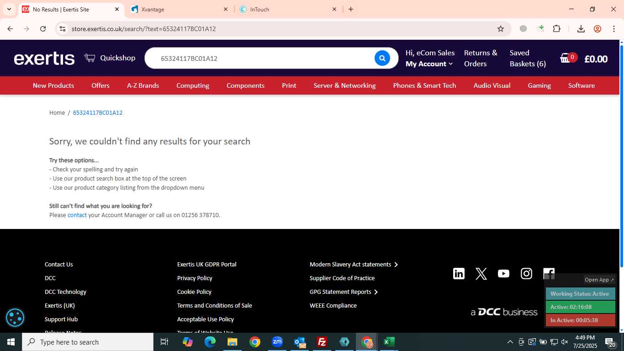Open Contact Us footer link

coord(59,264)
